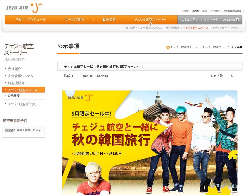Click the 航空券の事前予約はこちら button
Image resolution: width=247 pixels, height=195 pixels.
24,130
